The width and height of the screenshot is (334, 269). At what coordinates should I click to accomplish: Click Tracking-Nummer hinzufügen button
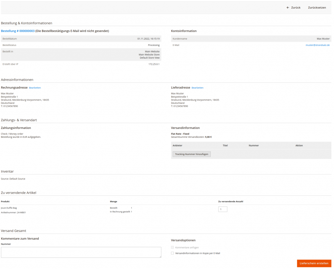point(191,154)
